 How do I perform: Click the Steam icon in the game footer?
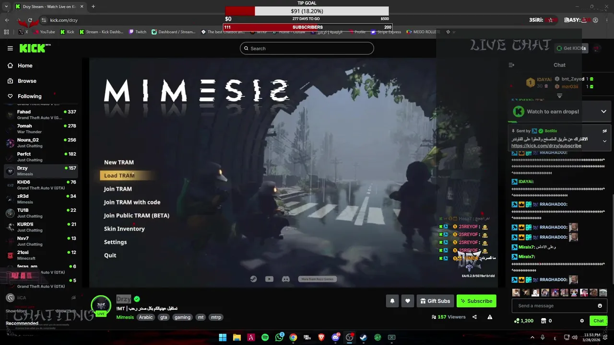click(253, 279)
